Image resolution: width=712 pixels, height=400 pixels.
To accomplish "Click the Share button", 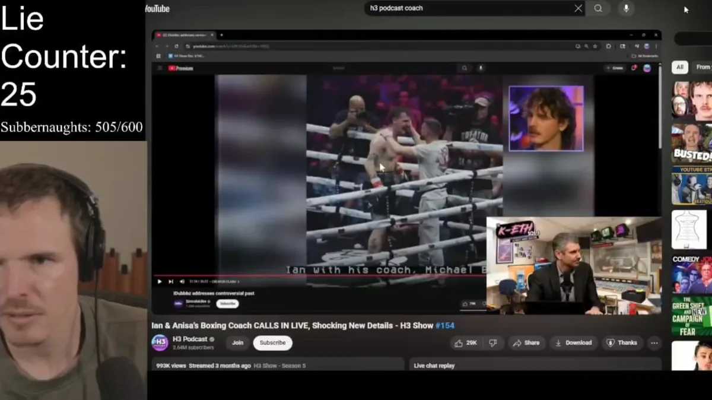I will [526, 343].
